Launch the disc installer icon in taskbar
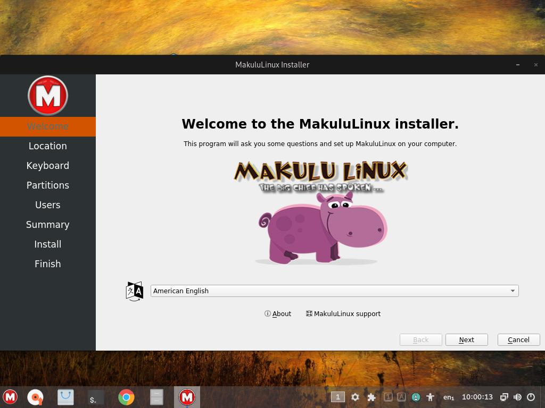The width and height of the screenshot is (545, 408). point(35,397)
